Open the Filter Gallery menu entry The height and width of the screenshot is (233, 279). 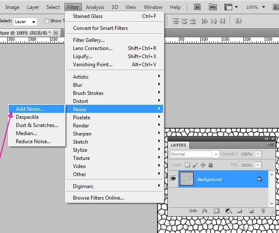[89, 40]
